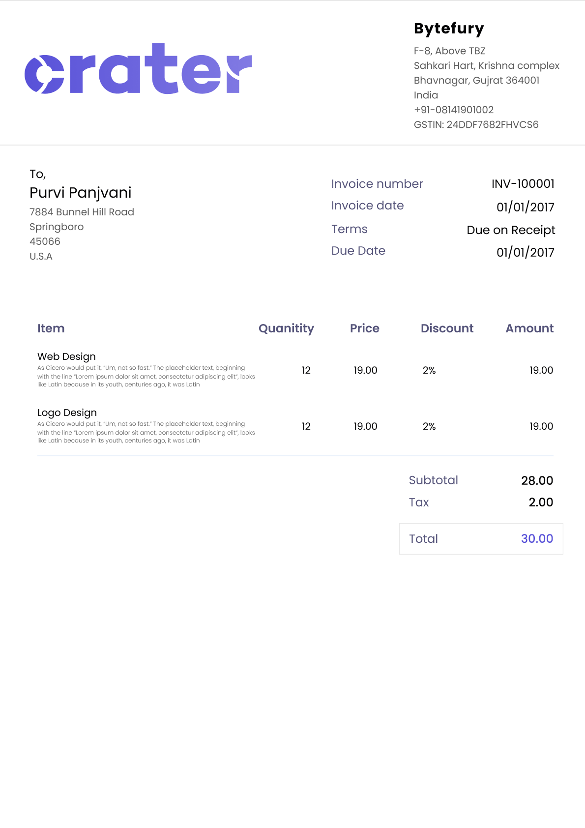This screenshot has height=828, width=585.
Task: Click the phone number +91-08141901002
Action: [x=453, y=110]
